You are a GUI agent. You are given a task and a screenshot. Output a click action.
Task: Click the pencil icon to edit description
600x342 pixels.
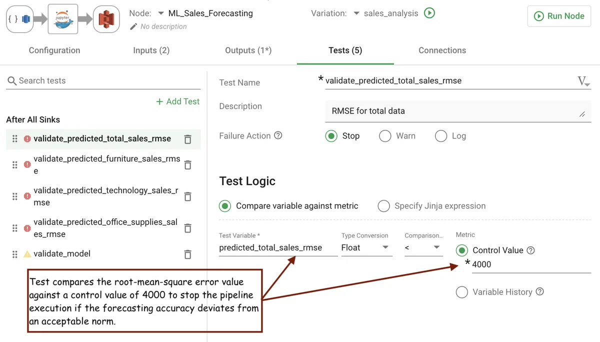click(133, 26)
